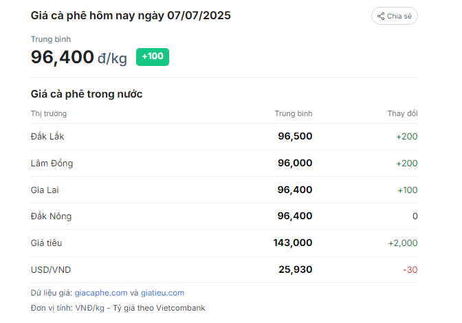Open the giatieu.com link
The width and height of the screenshot is (462, 323).
[x=162, y=293]
